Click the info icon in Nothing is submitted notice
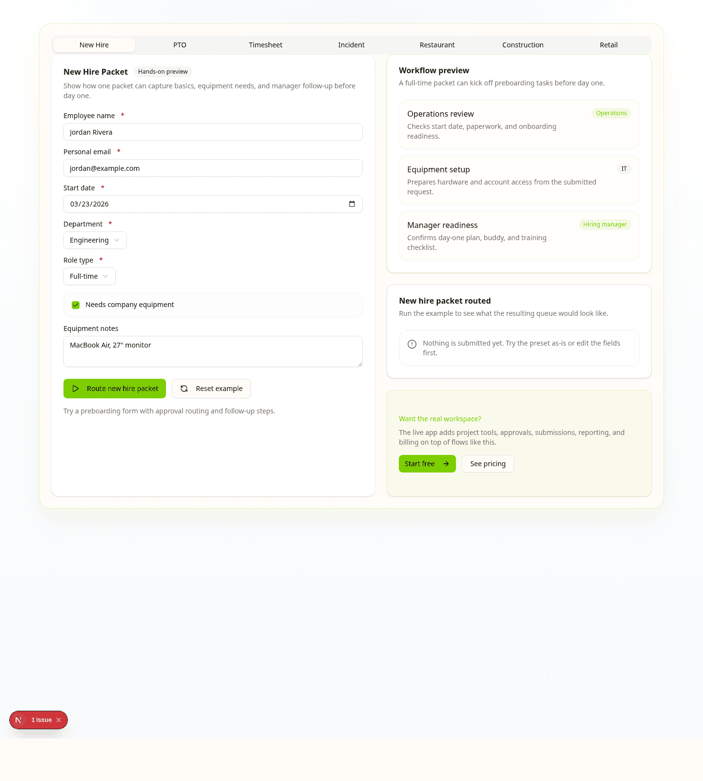The height and width of the screenshot is (781, 703). pyautogui.click(x=412, y=344)
